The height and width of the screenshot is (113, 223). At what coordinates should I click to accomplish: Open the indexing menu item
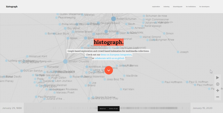point(166,7)
